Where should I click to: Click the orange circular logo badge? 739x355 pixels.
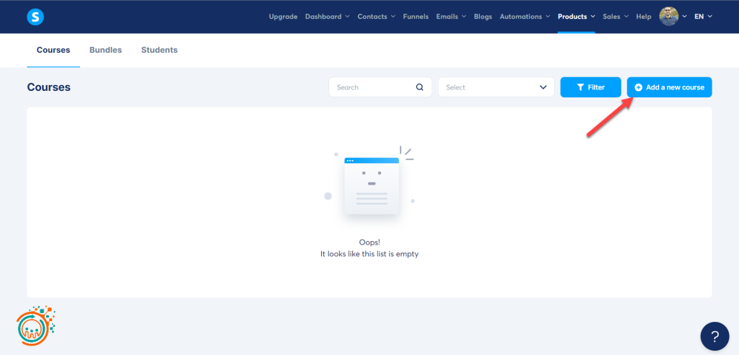click(35, 325)
